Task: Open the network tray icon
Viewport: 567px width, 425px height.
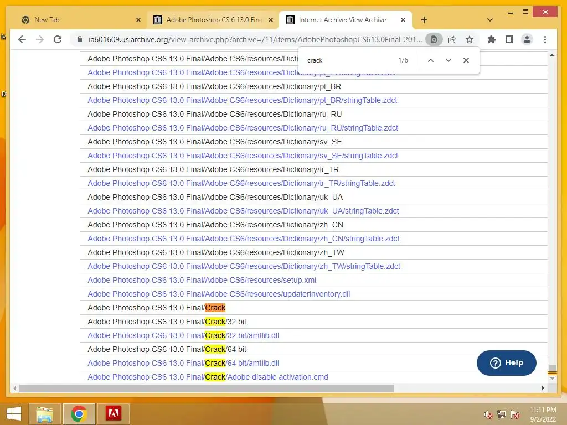Action: pyautogui.click(x=502, y=414)
